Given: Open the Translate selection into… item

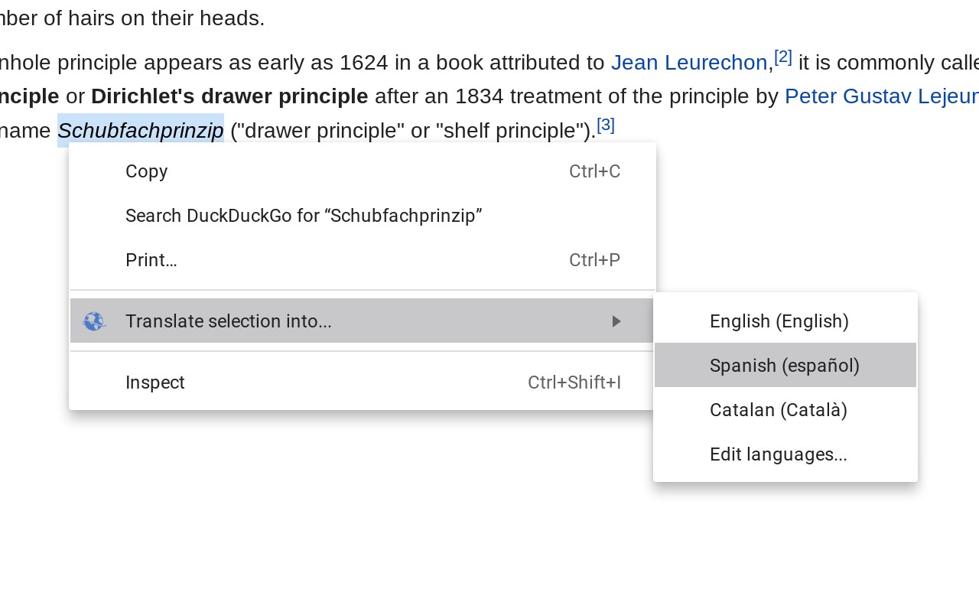Looking at the screenshot, I should (x=229, y=321).
